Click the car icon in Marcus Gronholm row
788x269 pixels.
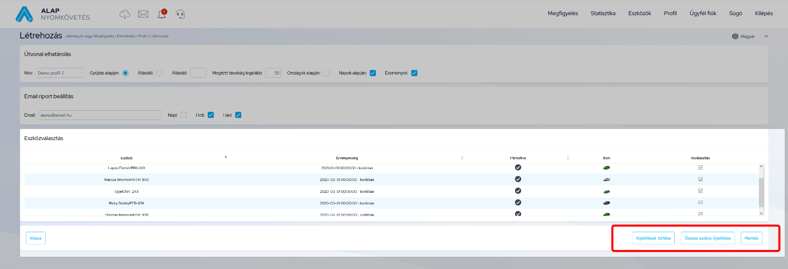[606, 179]
